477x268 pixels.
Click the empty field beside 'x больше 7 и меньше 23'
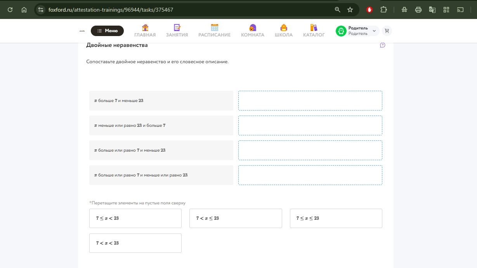(x=310, y=100)
